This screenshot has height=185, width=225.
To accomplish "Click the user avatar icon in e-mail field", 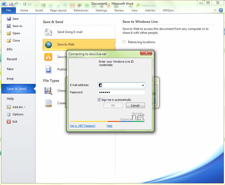I will coord(100,85).
